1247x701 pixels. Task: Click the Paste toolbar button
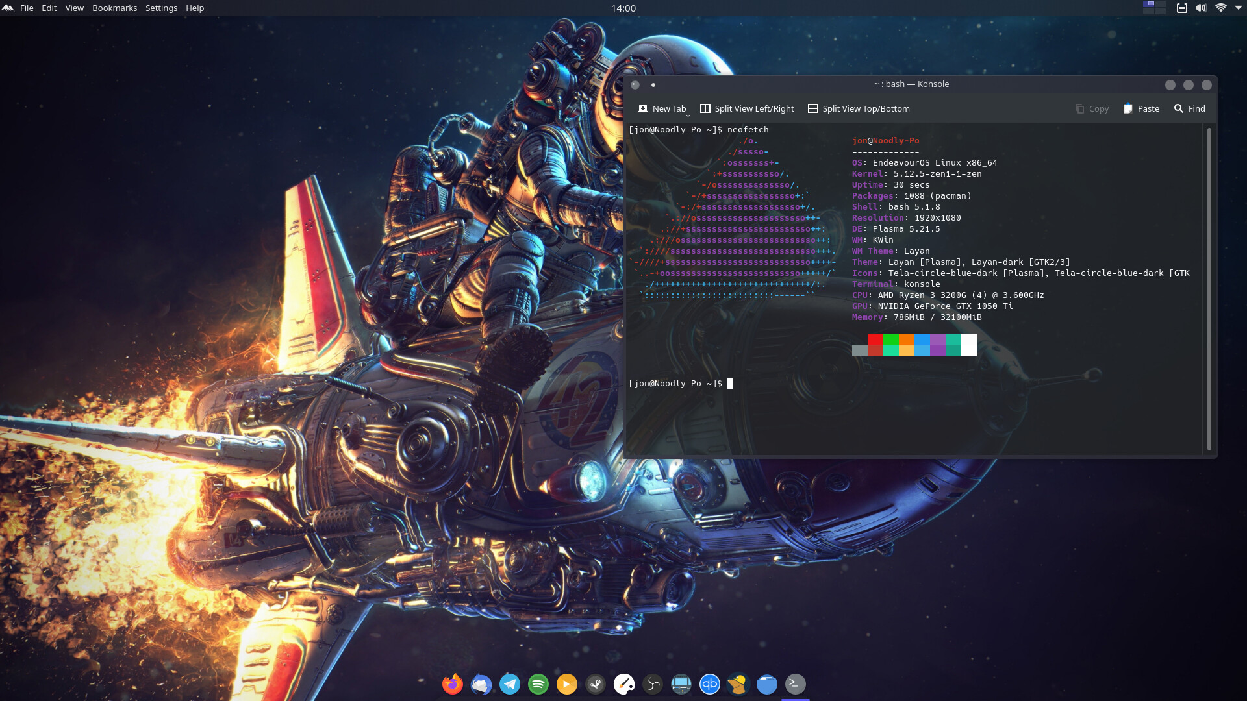tap(1141, 109)
